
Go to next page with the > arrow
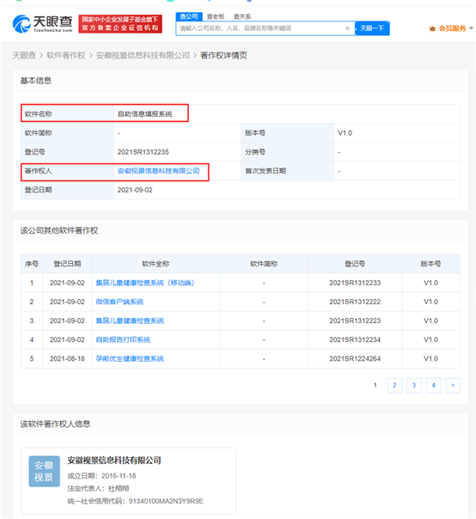[453, 385]
